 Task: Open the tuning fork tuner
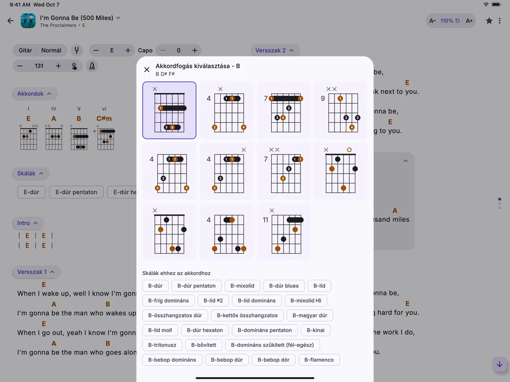pyautogui.click(x=77, y=51)
